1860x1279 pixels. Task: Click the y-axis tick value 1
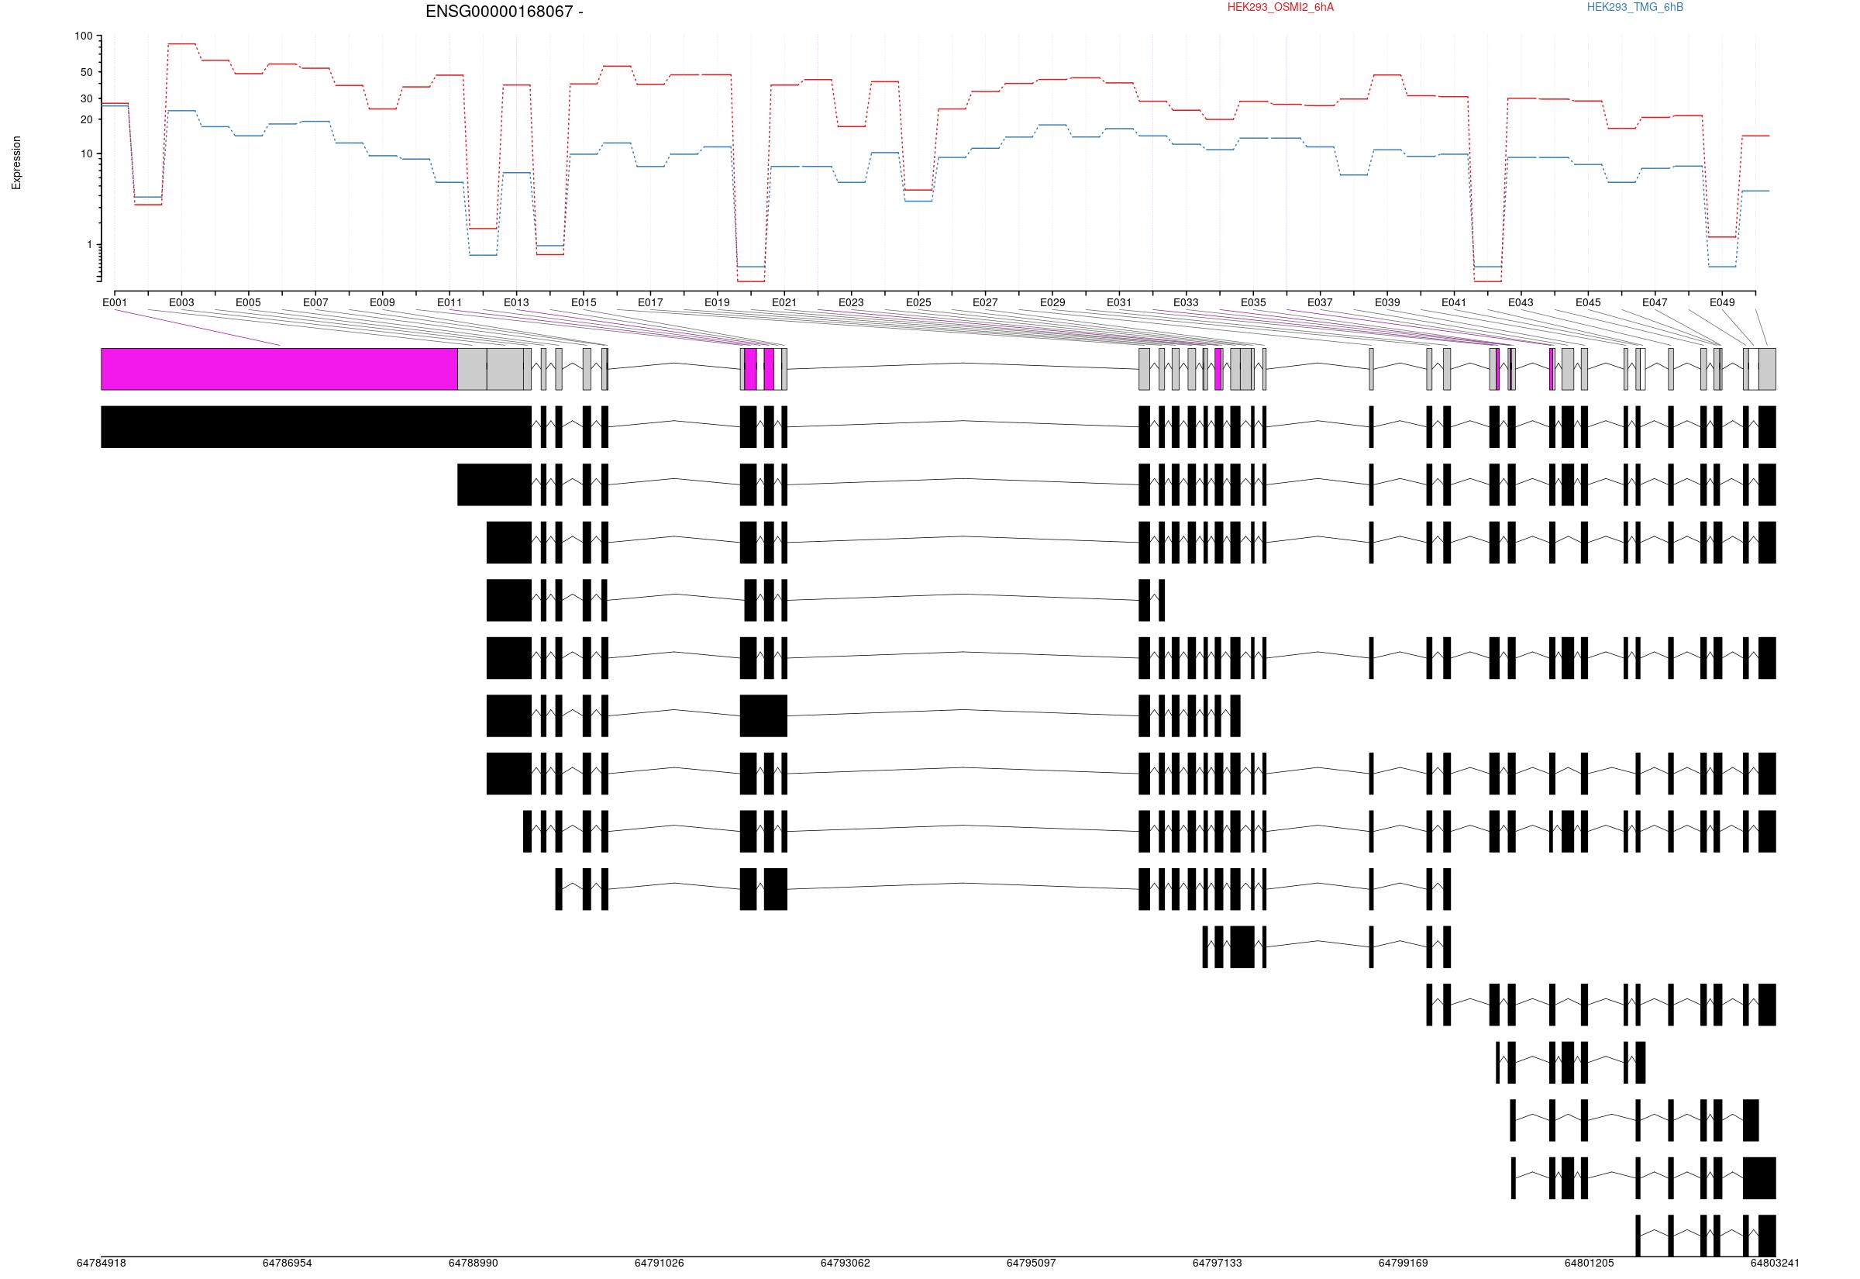point(90,244)
